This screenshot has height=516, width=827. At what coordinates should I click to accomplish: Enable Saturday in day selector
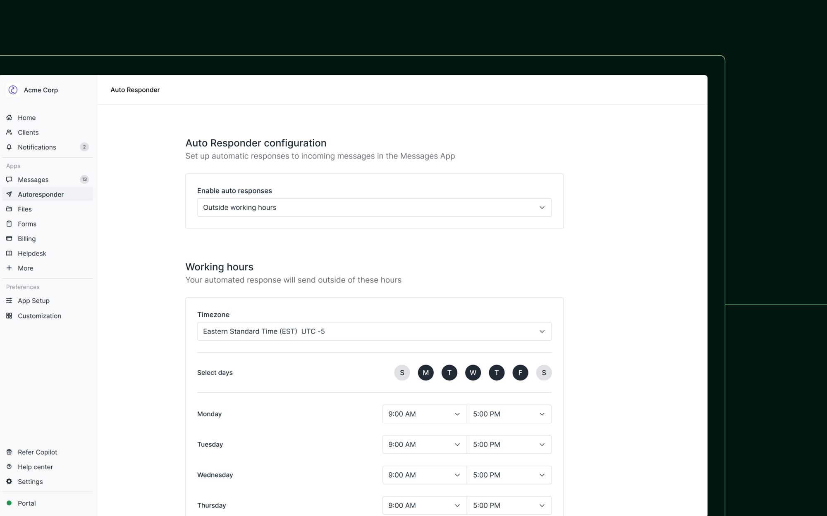click(544, 373)
